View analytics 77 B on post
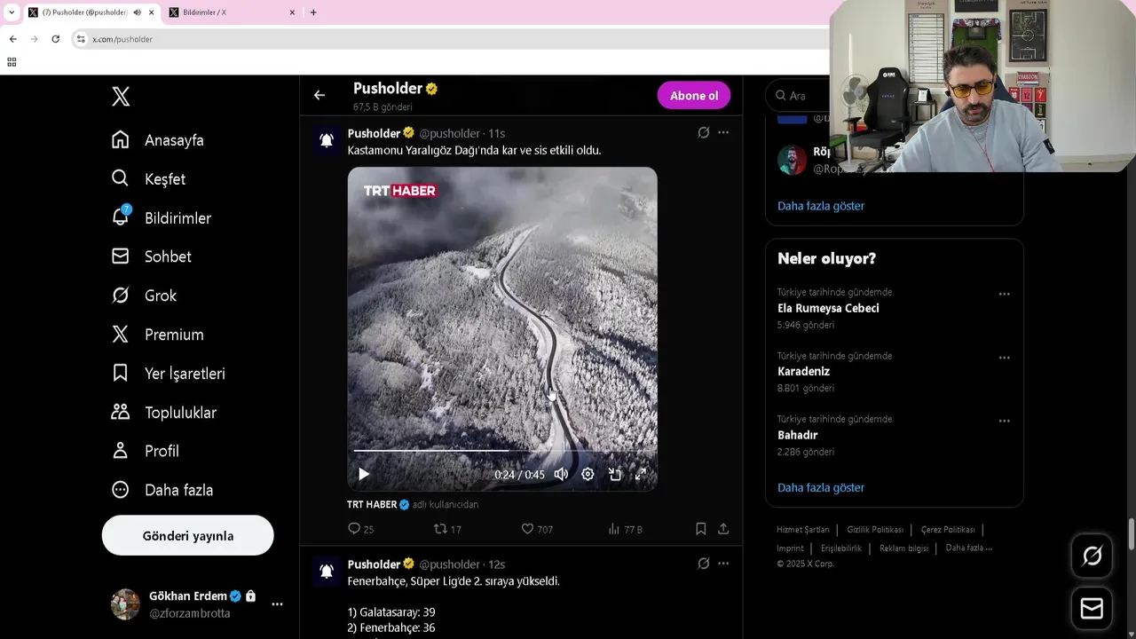1136x639 pixels. coord(625,529)
